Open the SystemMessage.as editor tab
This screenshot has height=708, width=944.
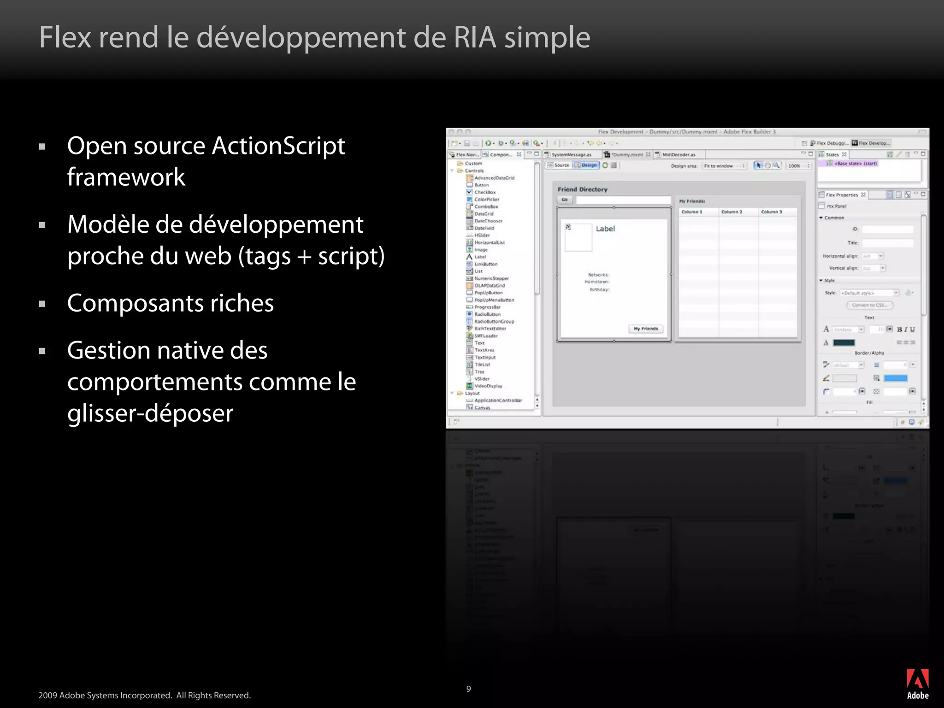coord(572,154)
